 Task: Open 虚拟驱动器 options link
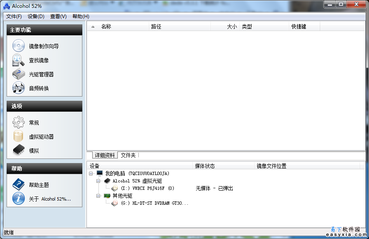pos(41,137)
